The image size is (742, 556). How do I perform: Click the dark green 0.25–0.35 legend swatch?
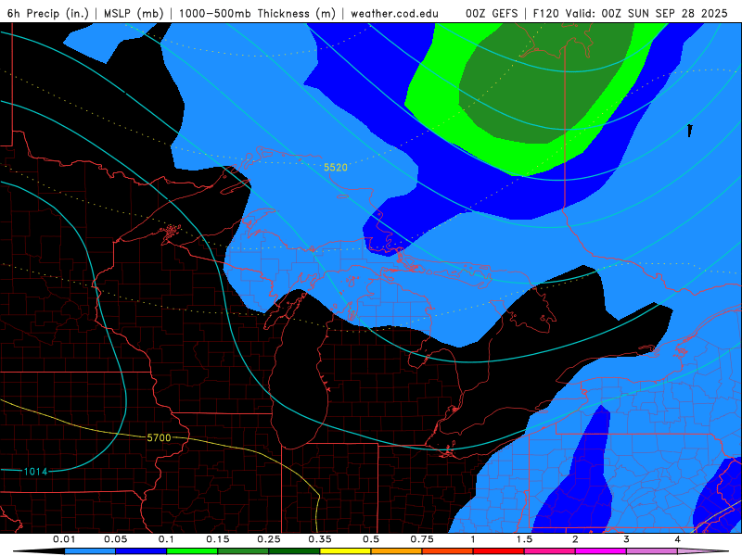coord(294,551)
